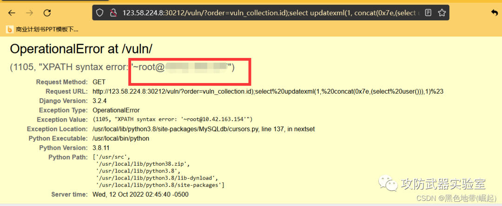Select the exception value with root@10.42.163.154
The image size is (502, 206).
point(173,120)
